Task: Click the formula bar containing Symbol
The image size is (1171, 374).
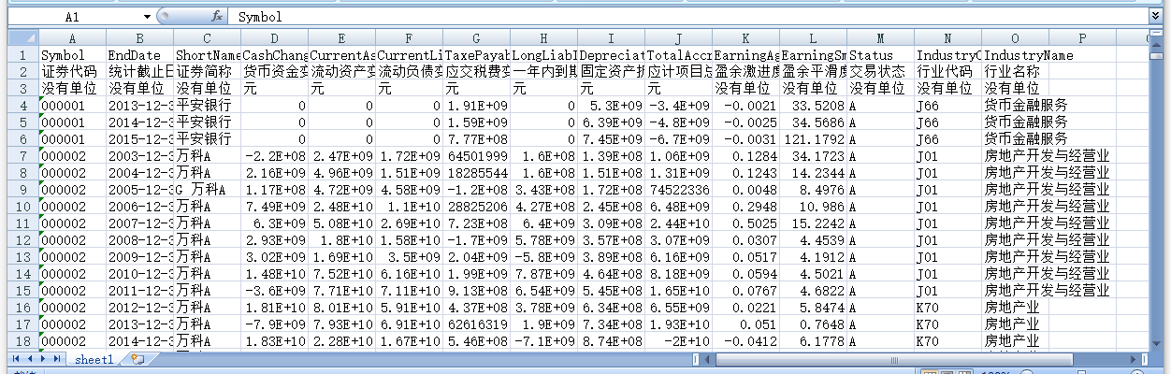Action: pos(690,17)
